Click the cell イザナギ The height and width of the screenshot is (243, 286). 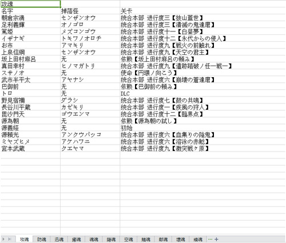30,38
